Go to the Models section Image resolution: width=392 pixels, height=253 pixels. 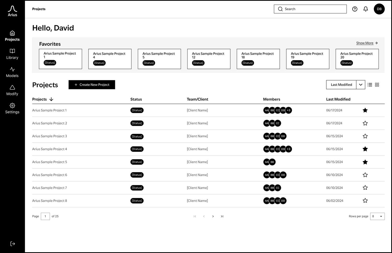[x=12, y=72]
